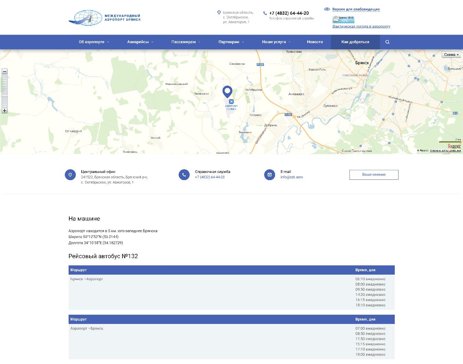Zoom out the map with the minus button
The height and width of the screenshot is (364, 463).
pos(4,72)
